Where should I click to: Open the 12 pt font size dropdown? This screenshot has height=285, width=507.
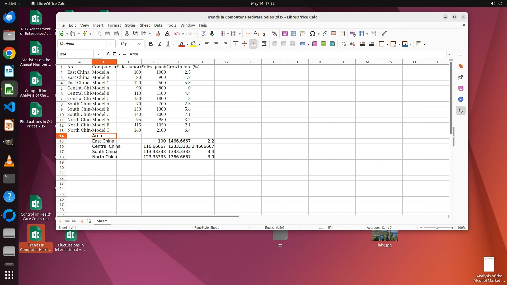point(140,44)
